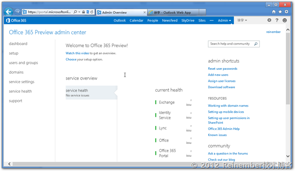
Task: Open service settings in left navigation
Action: (22, 82)
